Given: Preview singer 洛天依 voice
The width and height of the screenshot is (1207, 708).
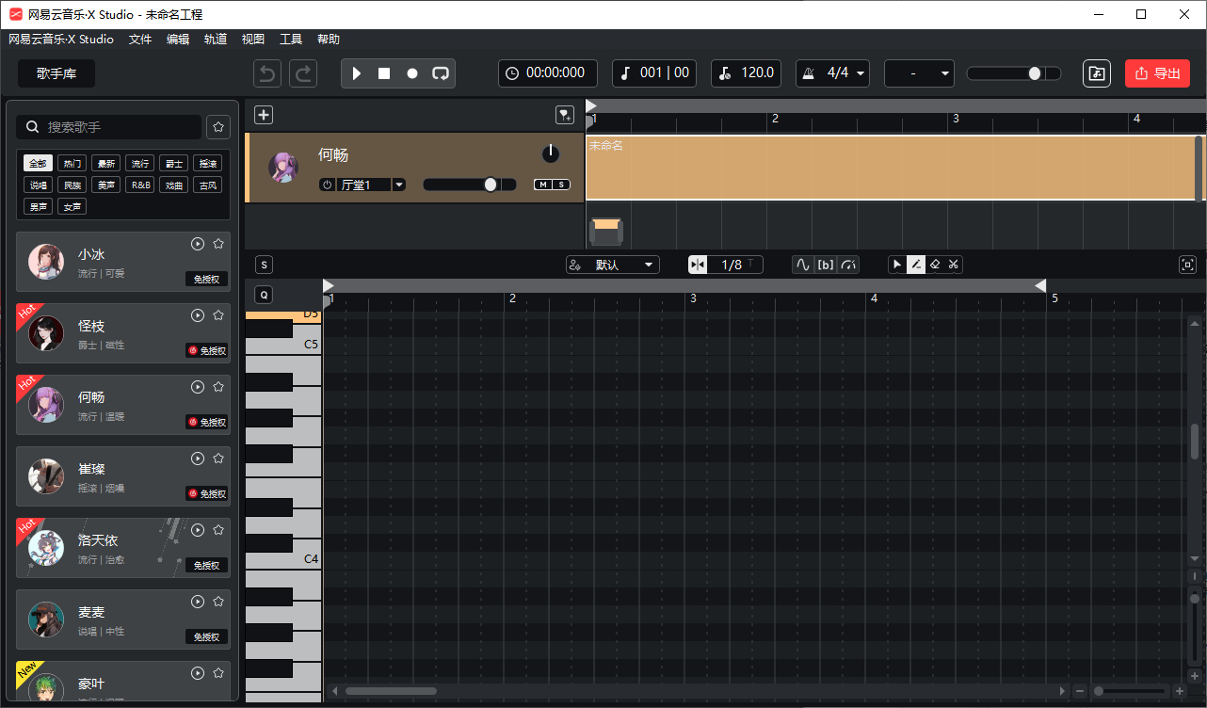Looking at the screenshot, I should (x=198, y=530).
